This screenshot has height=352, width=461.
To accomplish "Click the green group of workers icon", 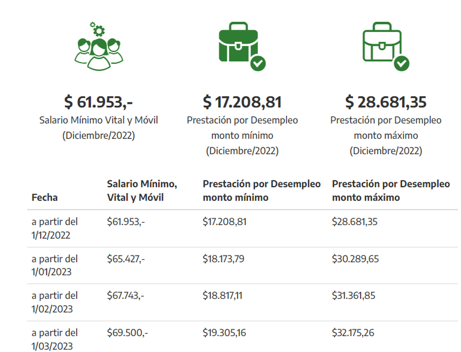I will pyautogui.click(x=99, y=47).
